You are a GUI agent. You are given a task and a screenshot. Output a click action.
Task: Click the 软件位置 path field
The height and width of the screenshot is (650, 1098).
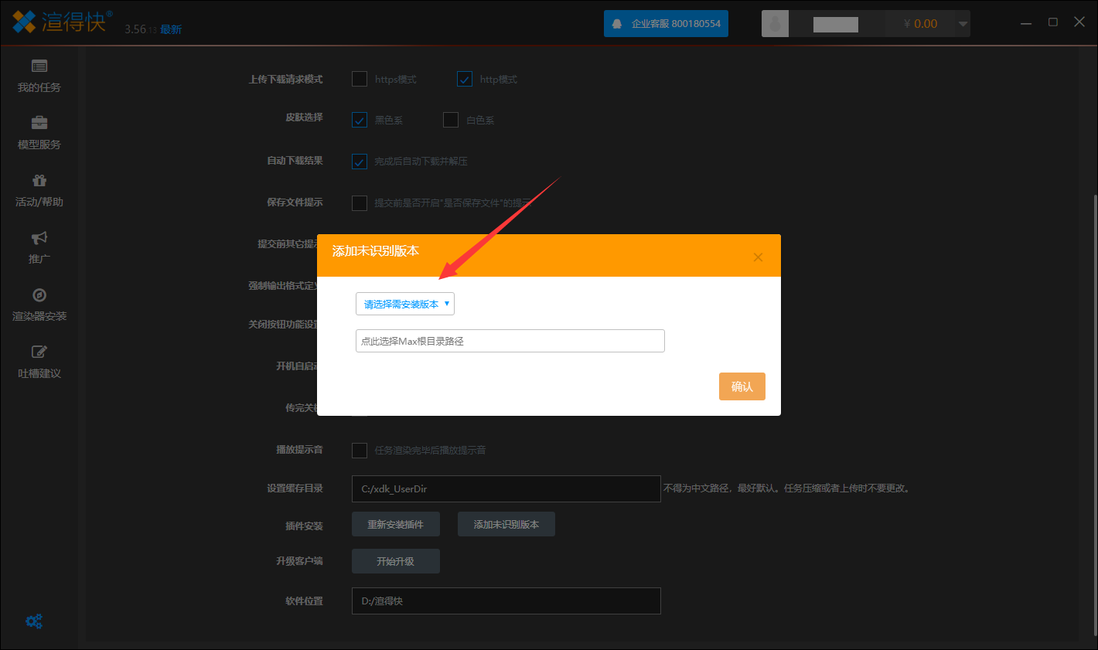coord(506,601)
